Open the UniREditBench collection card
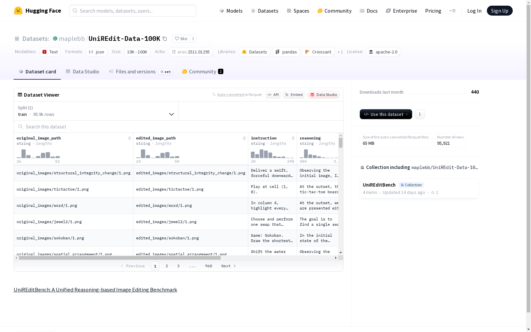Screen dimensions: 531x332 (x=419, y=189)
